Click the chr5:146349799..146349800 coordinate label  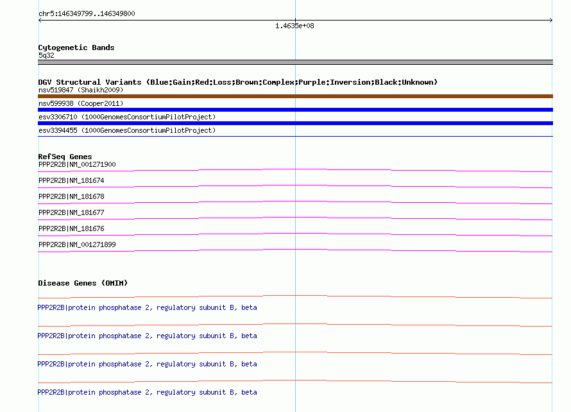87,13
